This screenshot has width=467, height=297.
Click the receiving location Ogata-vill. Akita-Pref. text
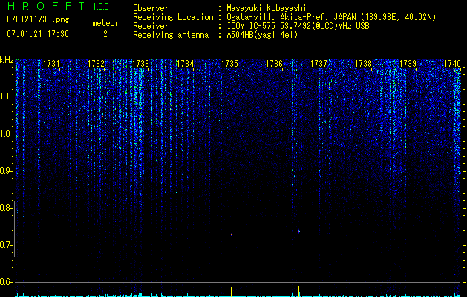(x=291, y=17)
